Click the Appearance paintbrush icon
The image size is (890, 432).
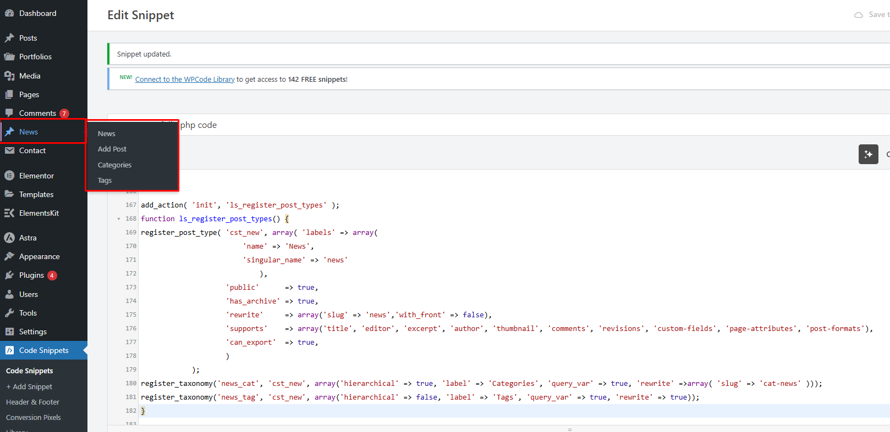9,256
